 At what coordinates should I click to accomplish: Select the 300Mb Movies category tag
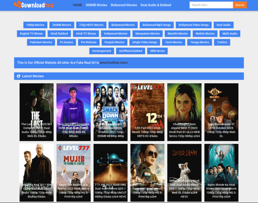62,25
